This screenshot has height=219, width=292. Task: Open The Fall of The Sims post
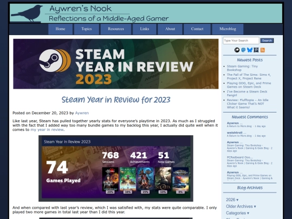coord(249,77)
